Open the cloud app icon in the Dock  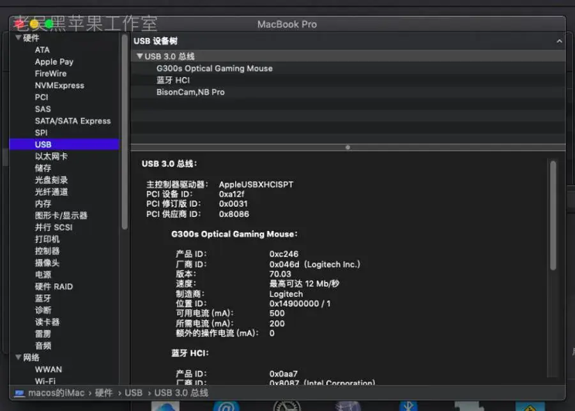tap(165, 406)
